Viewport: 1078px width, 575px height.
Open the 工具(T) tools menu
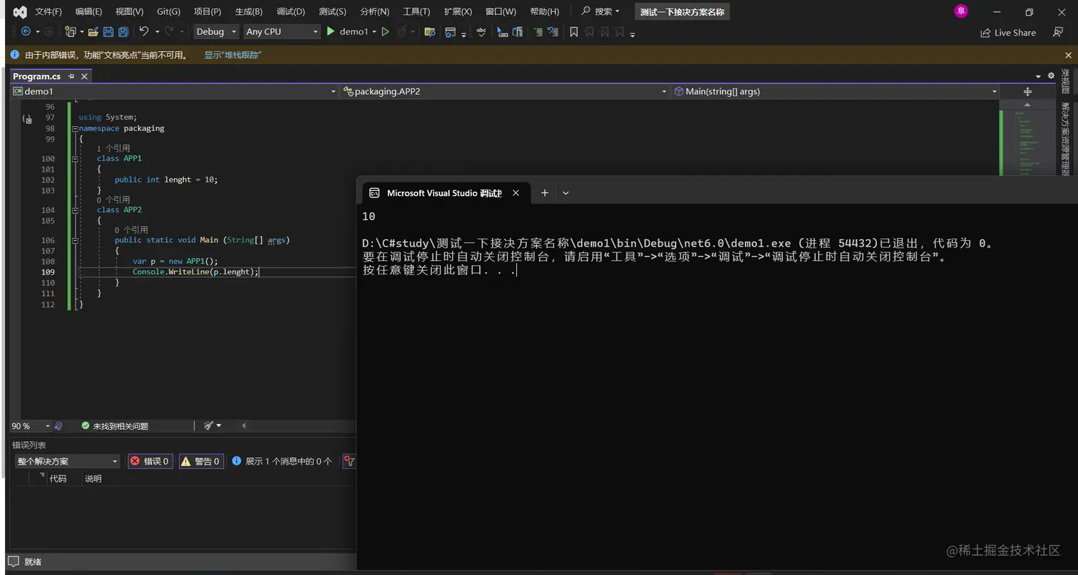coord(416,11)
